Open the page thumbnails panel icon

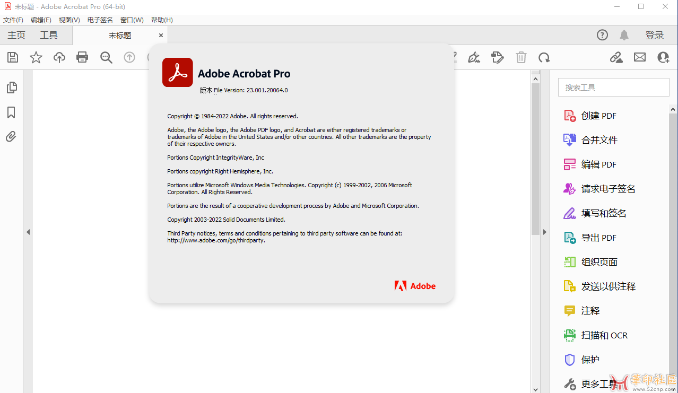pos(11,88)
